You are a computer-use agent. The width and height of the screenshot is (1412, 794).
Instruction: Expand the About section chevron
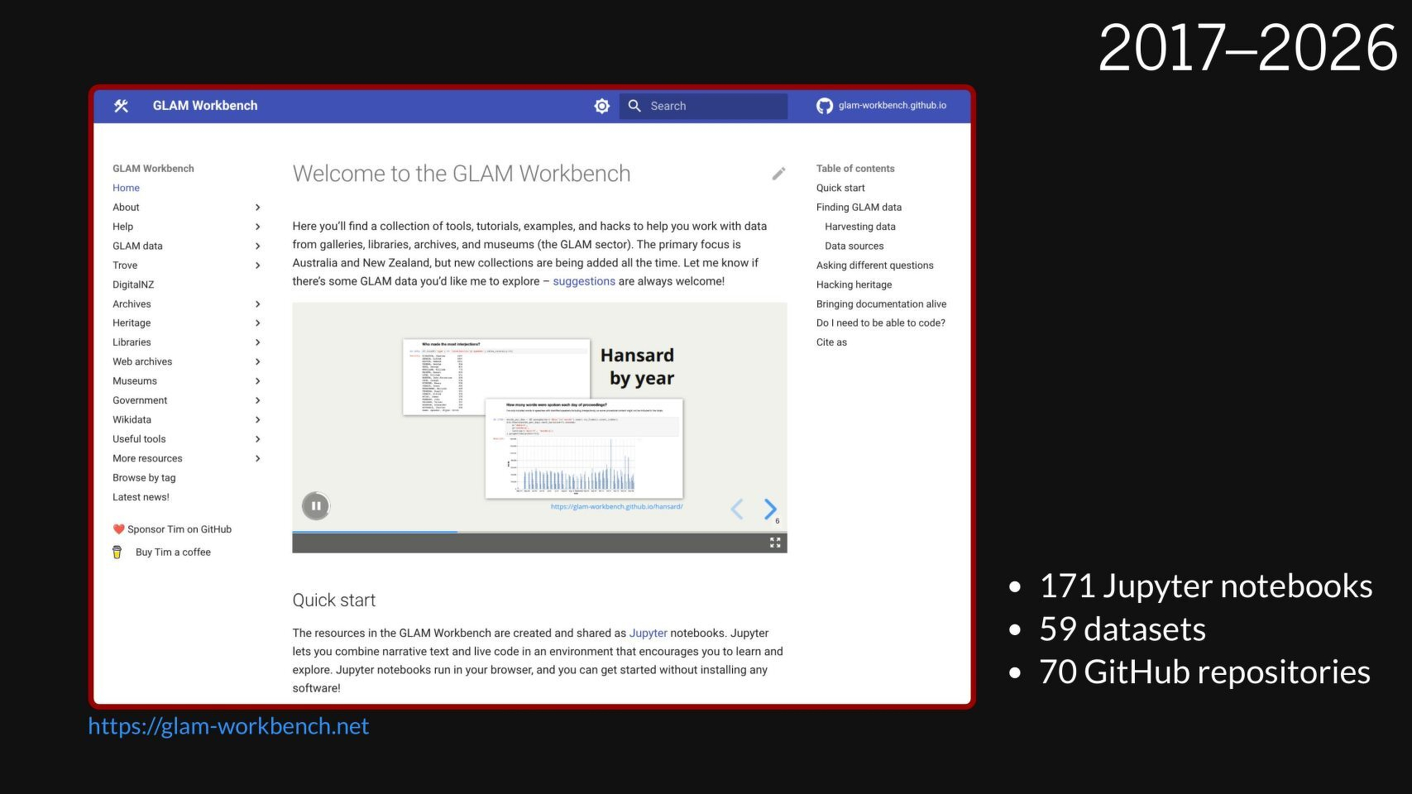coord(258,208)
